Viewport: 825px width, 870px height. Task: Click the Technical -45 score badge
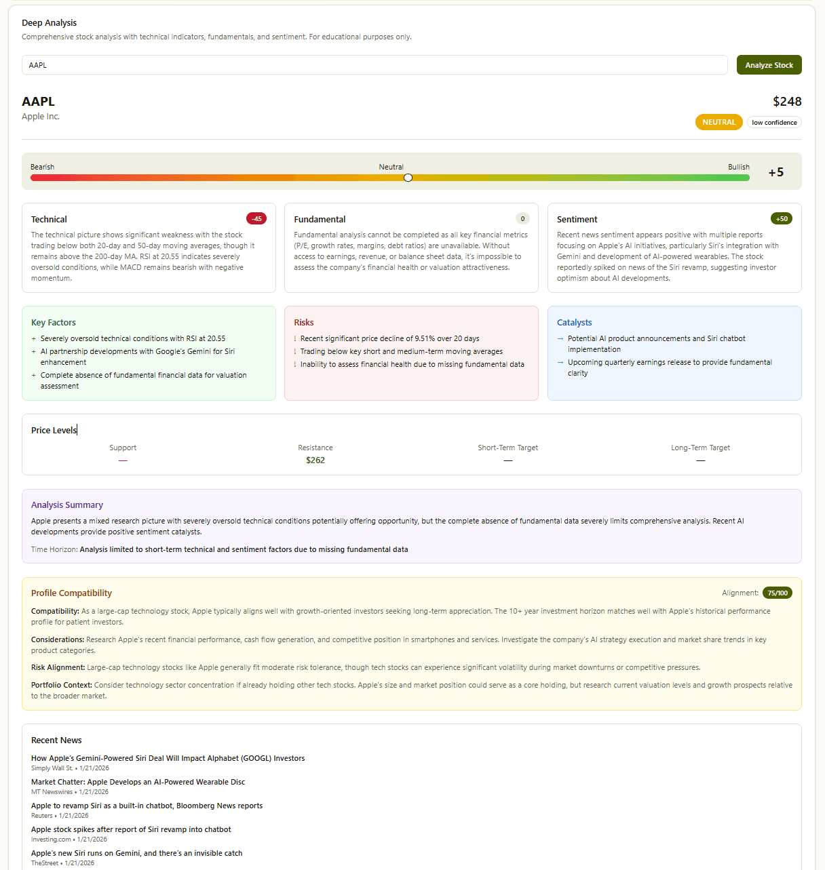click(x=256, y=218)
